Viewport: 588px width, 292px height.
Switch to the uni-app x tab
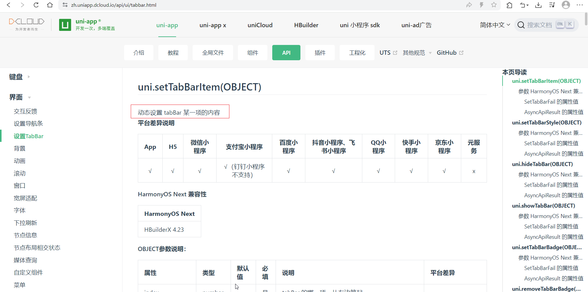[213, 25]
